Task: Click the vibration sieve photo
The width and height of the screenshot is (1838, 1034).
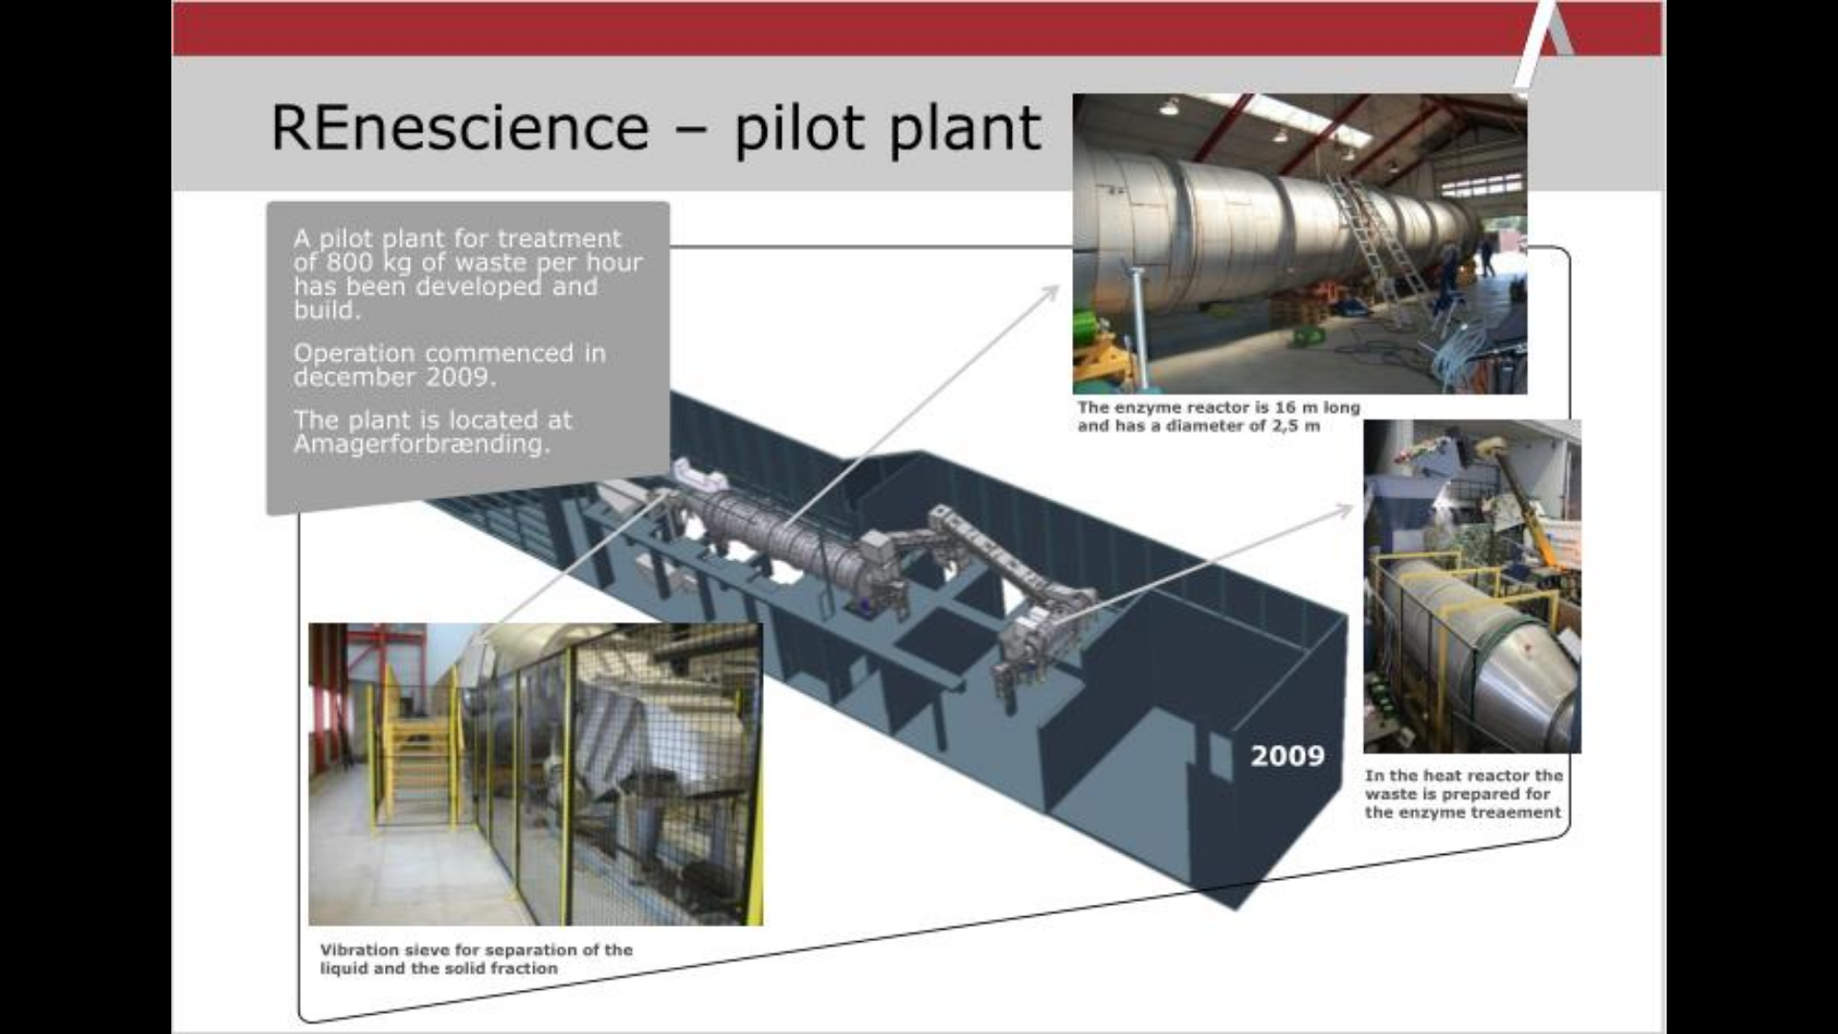Action: tap(535, 774)
